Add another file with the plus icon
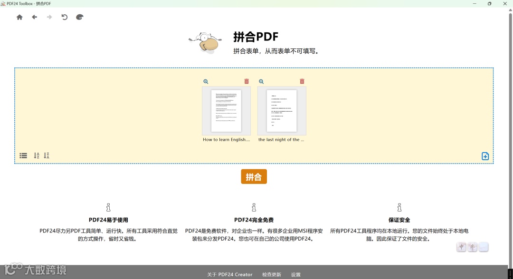Image resolution: width=513 pixels, height=279 pixels. (x=485, y=156)
